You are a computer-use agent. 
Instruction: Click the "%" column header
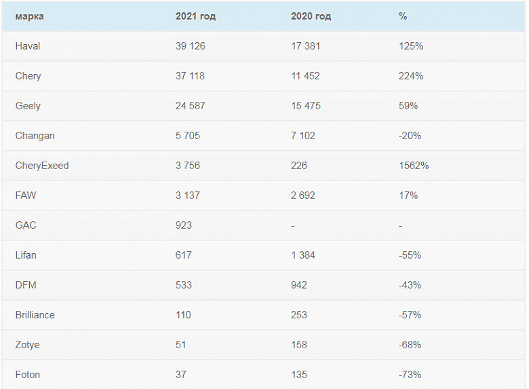(x=403, y=16)
